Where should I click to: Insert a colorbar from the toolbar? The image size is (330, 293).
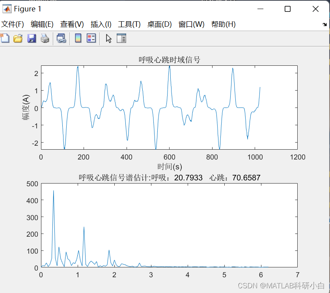(77, 38)
